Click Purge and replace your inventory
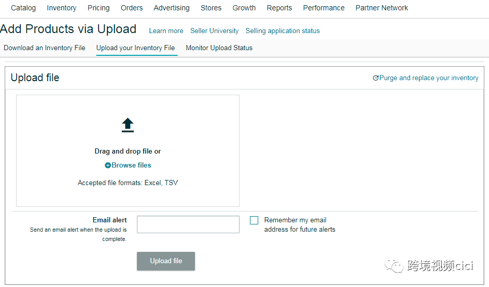This screenshot has height=287, width=489. 429,78
